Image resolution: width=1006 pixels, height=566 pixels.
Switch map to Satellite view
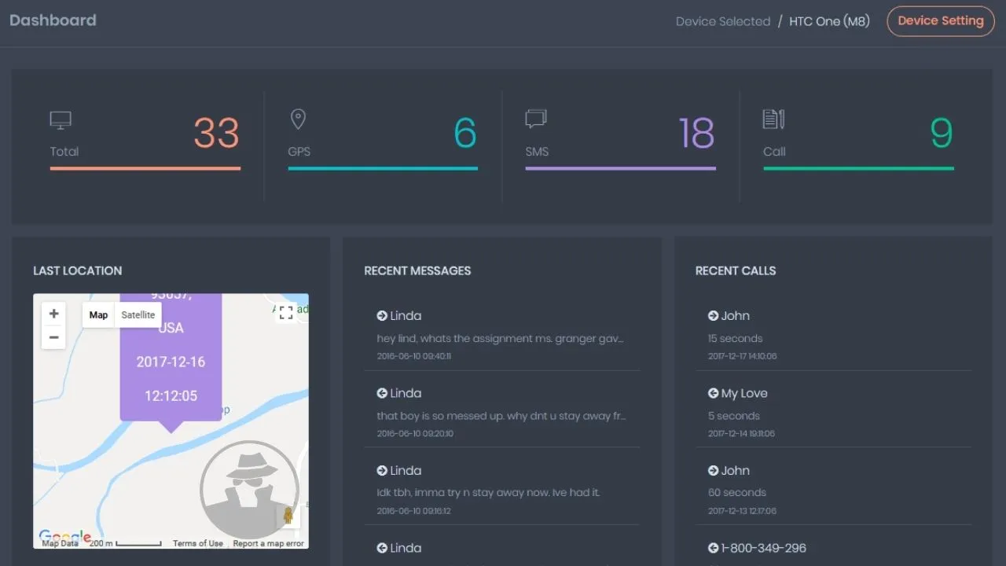point(138,315)
